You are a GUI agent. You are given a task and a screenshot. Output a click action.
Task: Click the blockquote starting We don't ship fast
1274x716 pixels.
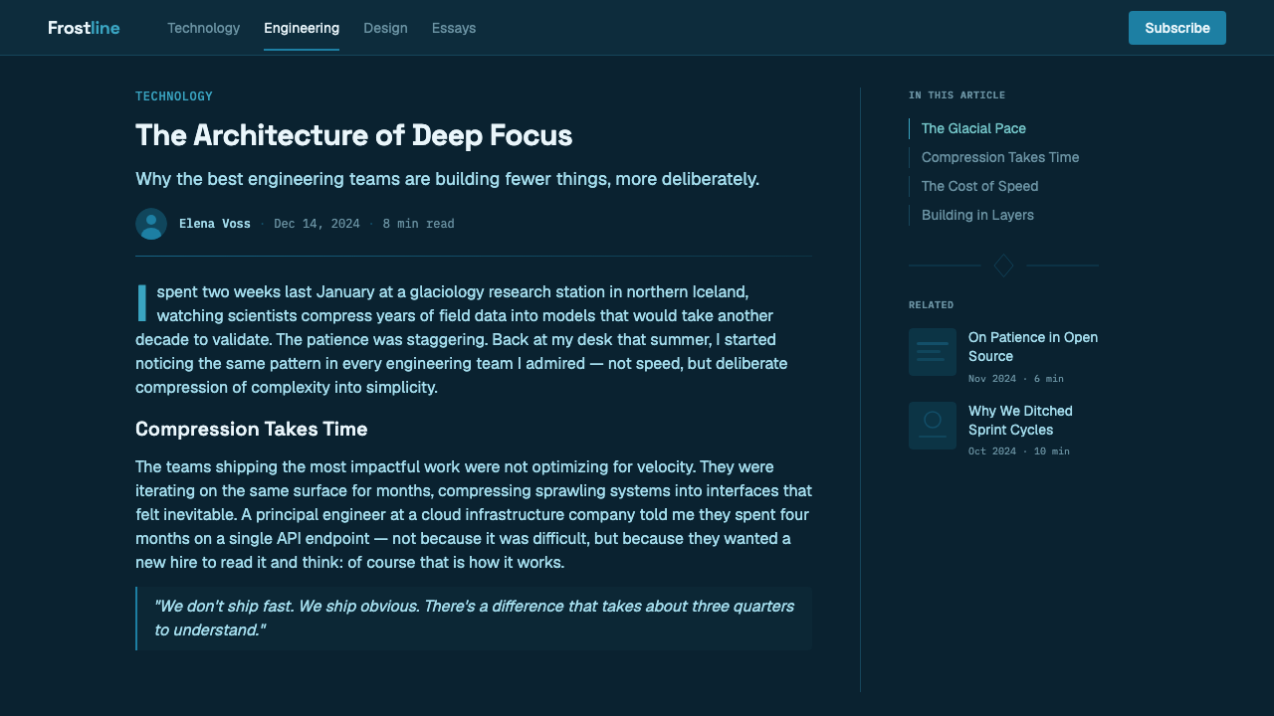[474, 619]
